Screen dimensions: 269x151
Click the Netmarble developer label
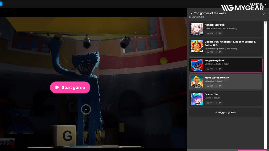(209, 81)
